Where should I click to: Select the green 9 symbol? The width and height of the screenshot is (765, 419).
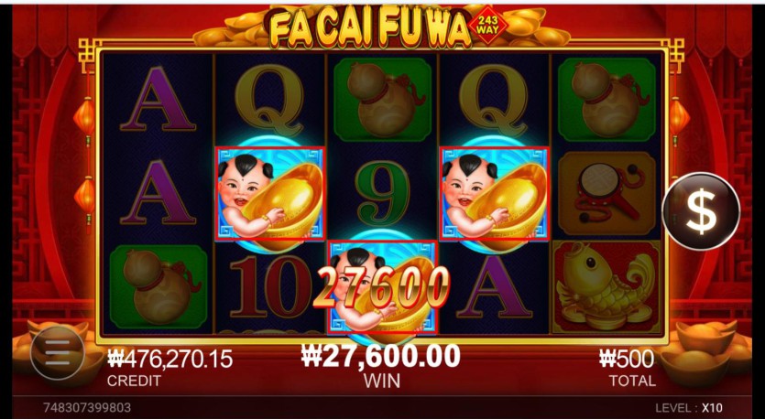point(383,194)
